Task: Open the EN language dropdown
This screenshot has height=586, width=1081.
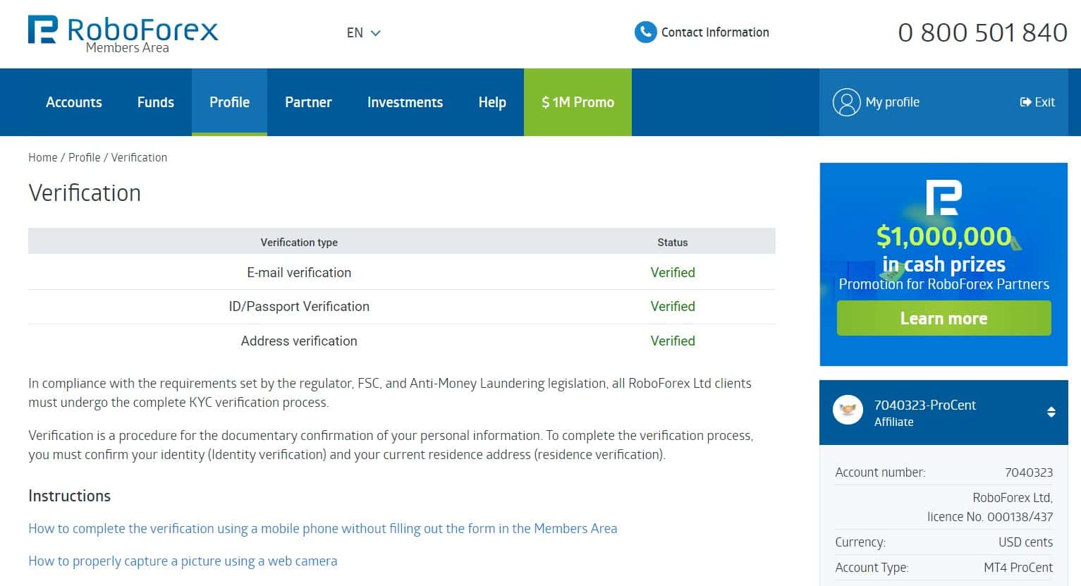Action: (363, 32)
